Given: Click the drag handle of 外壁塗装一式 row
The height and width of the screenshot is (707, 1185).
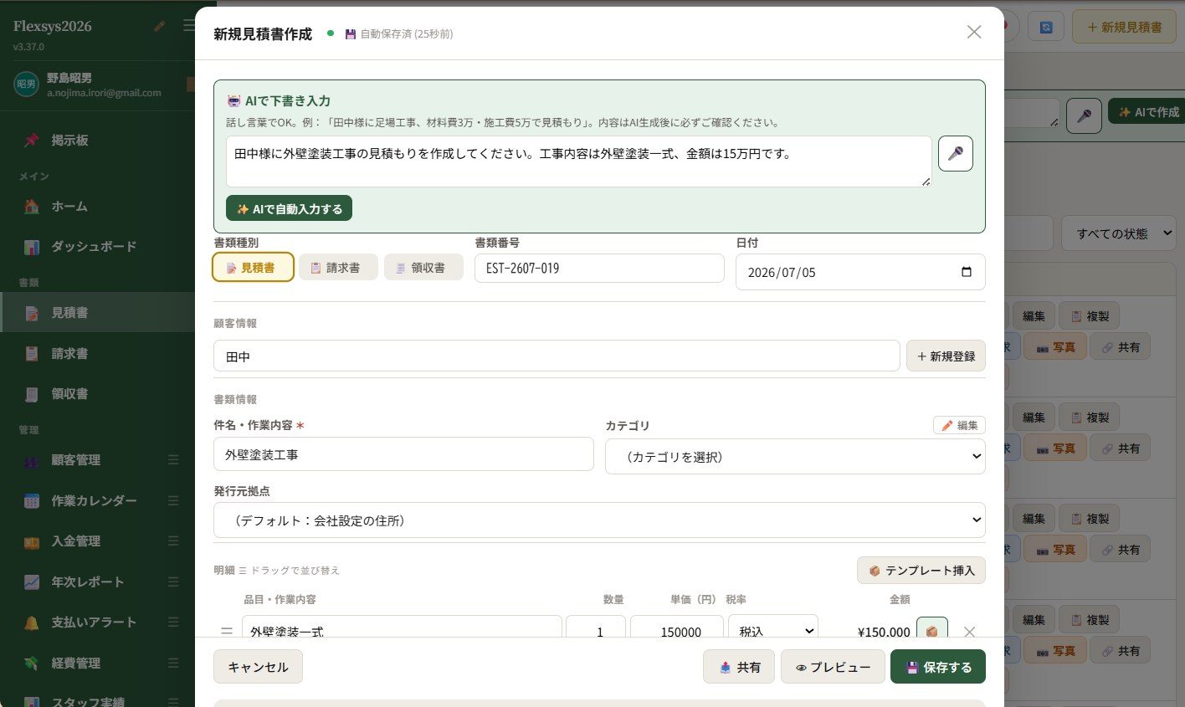Looking at the screenshot, I should pos(226,631).
